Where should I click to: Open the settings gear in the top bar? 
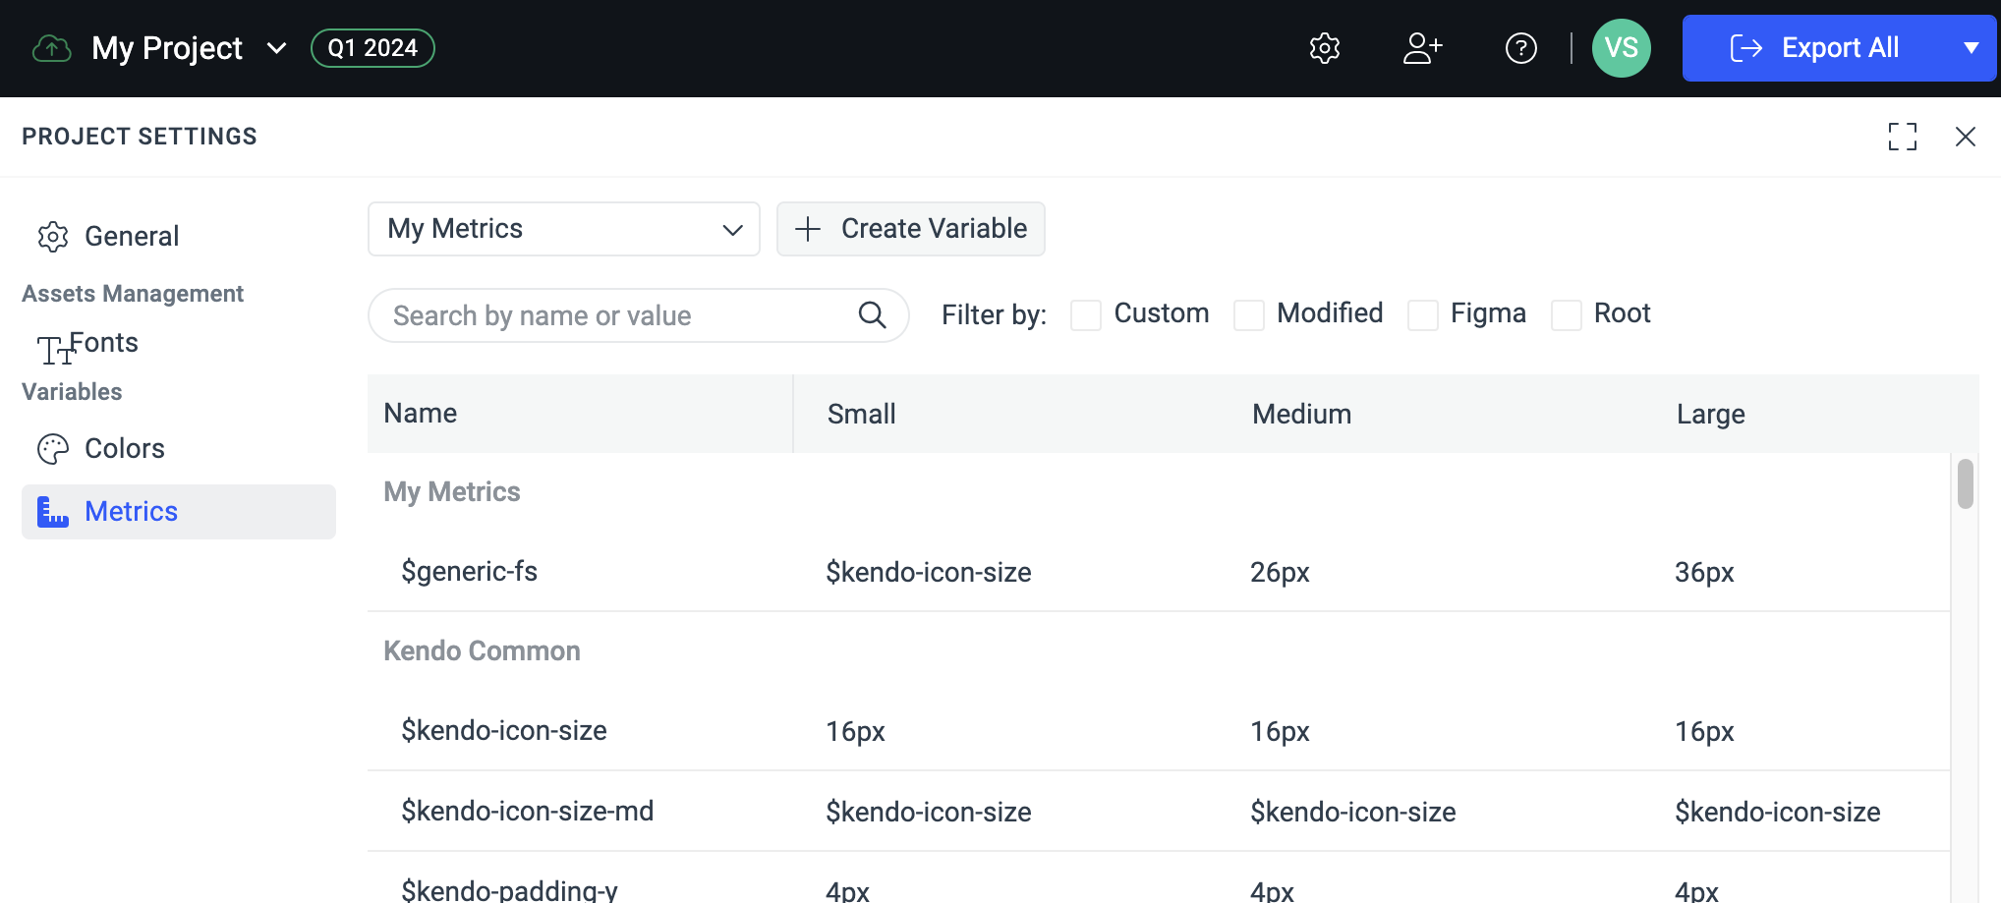pyautogui.click(x=1325, y=48)
